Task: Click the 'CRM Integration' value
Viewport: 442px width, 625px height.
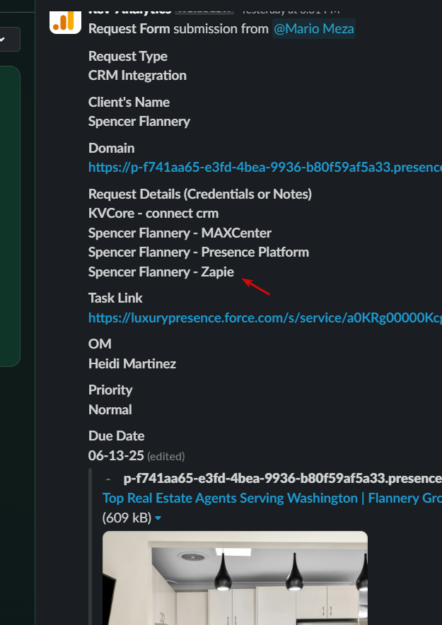Action: point(137,76)
